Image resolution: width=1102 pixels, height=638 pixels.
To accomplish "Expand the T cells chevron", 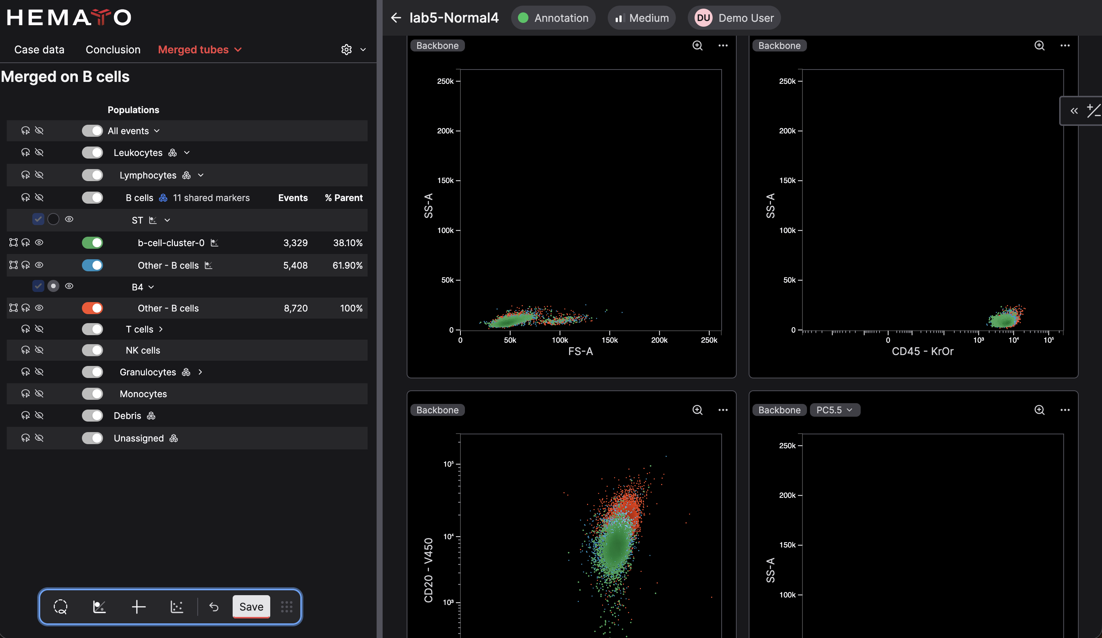I will [161, 329].
